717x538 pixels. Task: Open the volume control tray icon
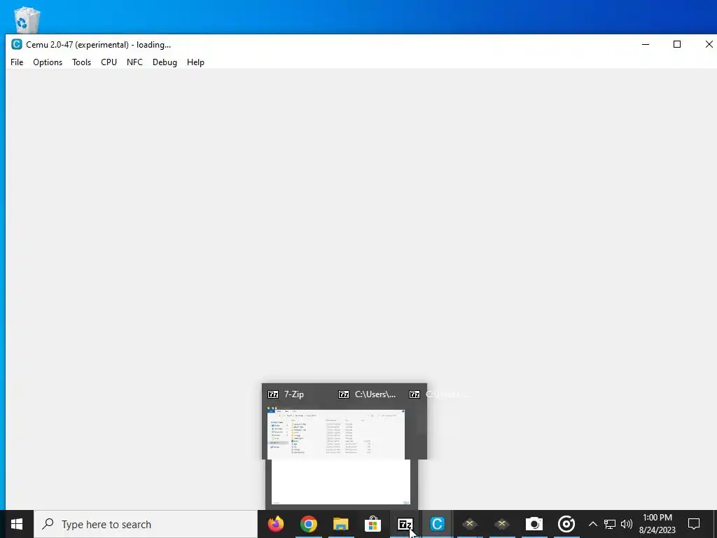pos(627,524)
